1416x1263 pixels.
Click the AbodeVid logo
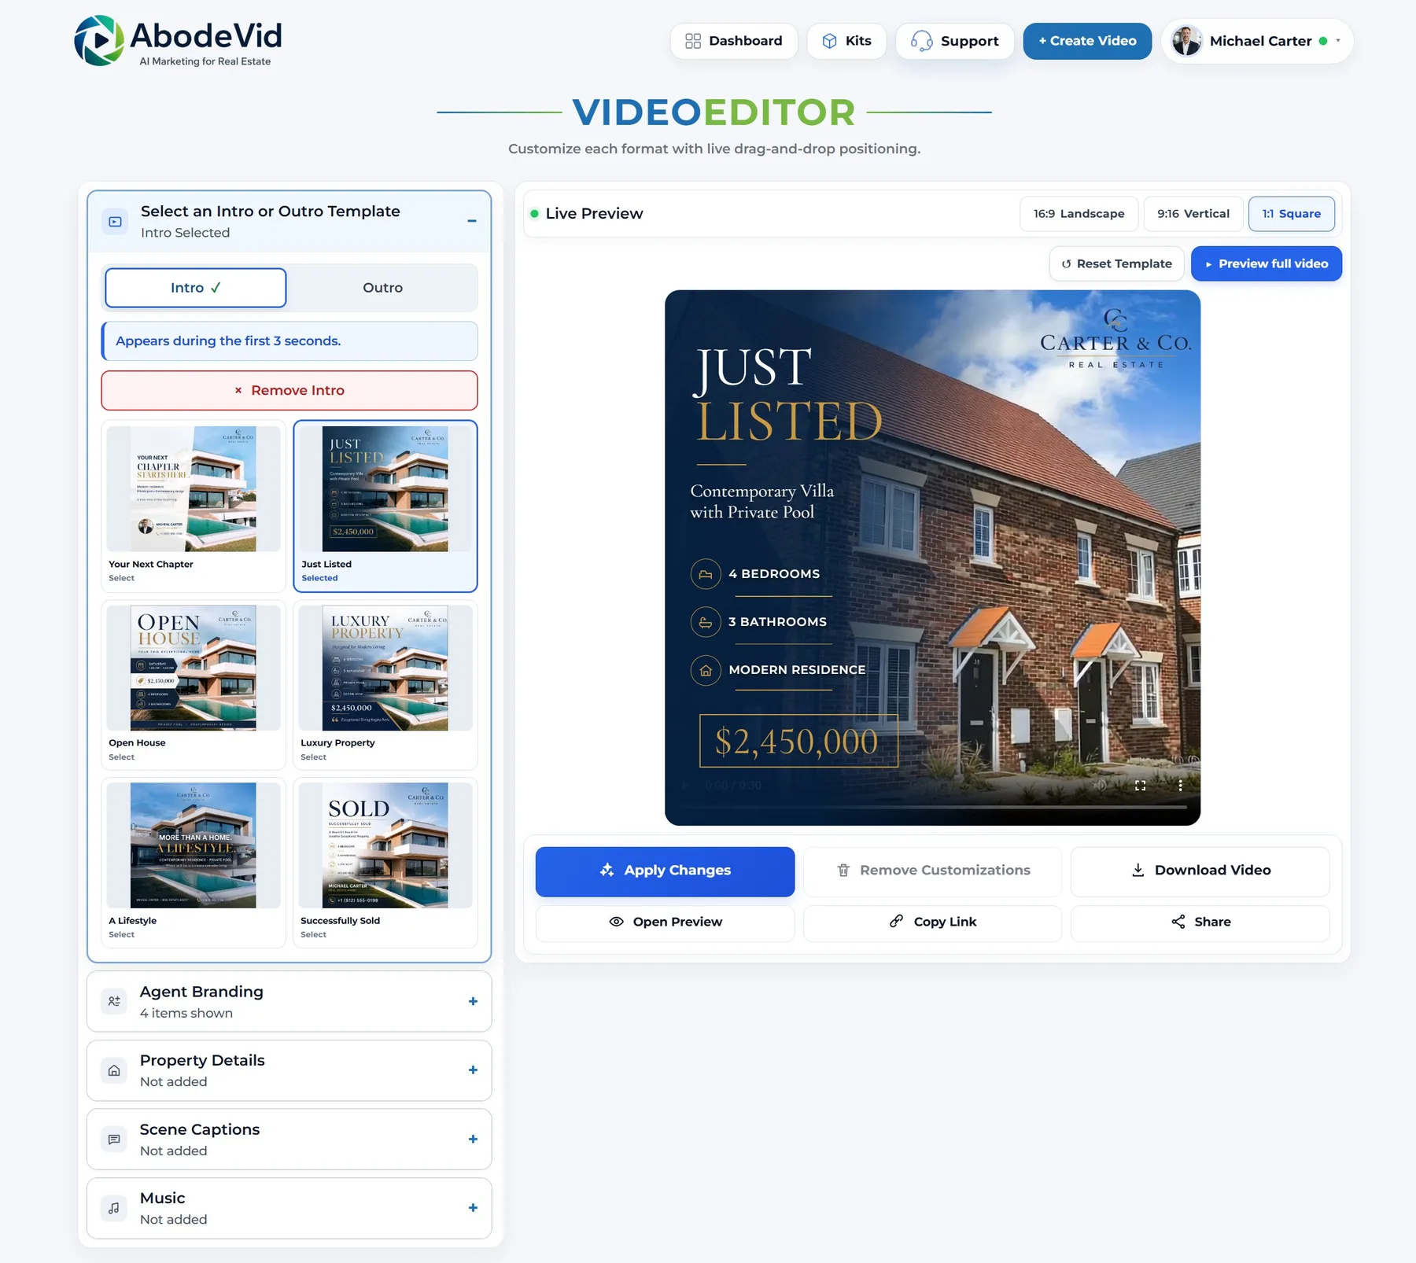coord(178,41)
